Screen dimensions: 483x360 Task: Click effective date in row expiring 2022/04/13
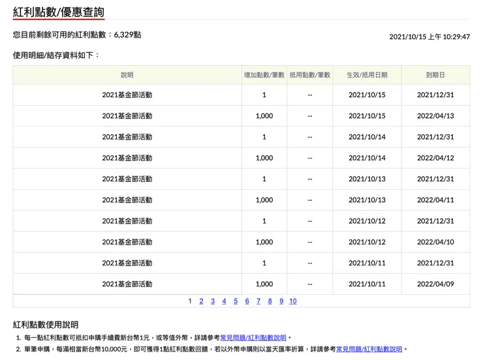point(367,115)
